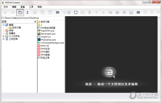Switch page view with right grid icon
Image resolution: width=162 pixels, height=103 pixels.
[x=138, y=13]
